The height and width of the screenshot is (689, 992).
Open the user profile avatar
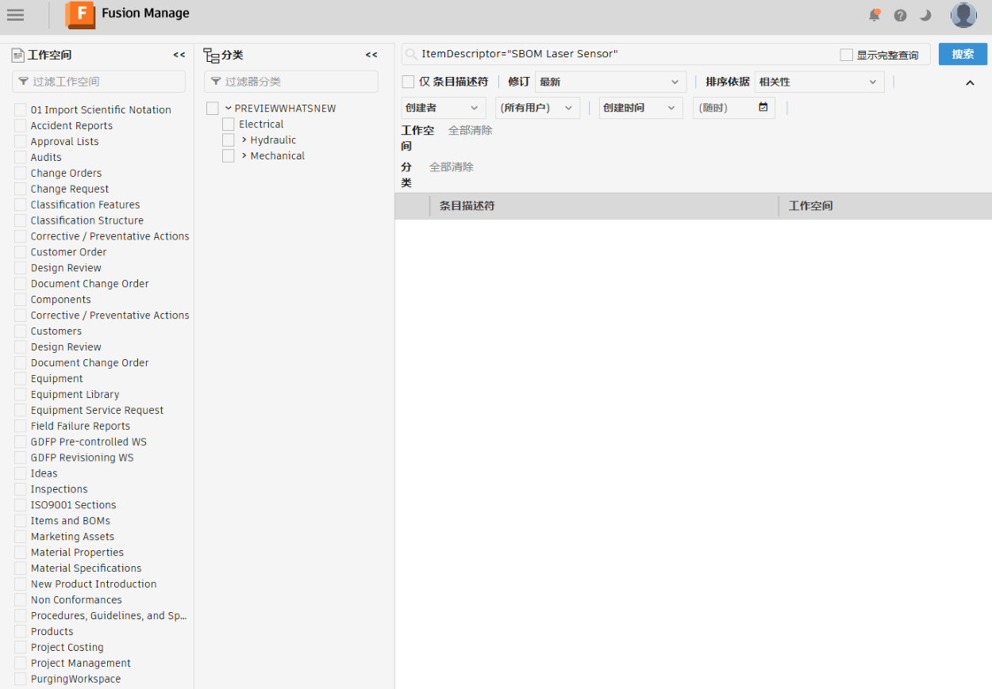point(963,15)
